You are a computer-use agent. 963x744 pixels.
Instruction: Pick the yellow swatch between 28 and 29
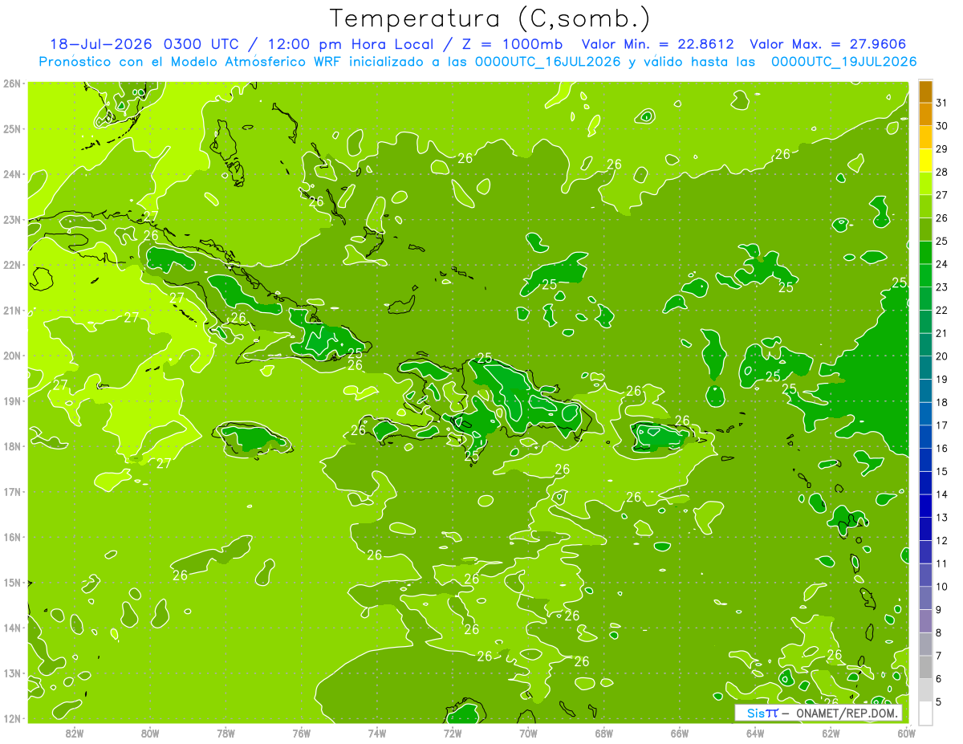[x=926, y=161]
